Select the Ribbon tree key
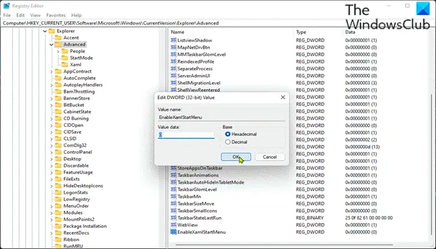The height and width of the screenshot is (249, 436). coord(71,240)
